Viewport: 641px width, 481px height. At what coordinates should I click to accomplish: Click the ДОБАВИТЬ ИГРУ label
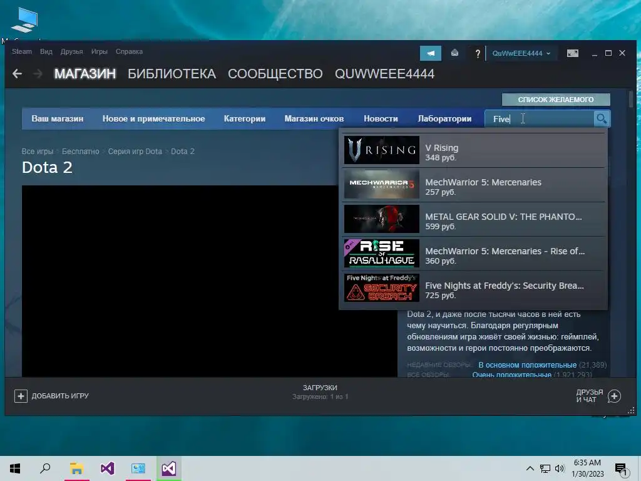[x=60, y=396]
